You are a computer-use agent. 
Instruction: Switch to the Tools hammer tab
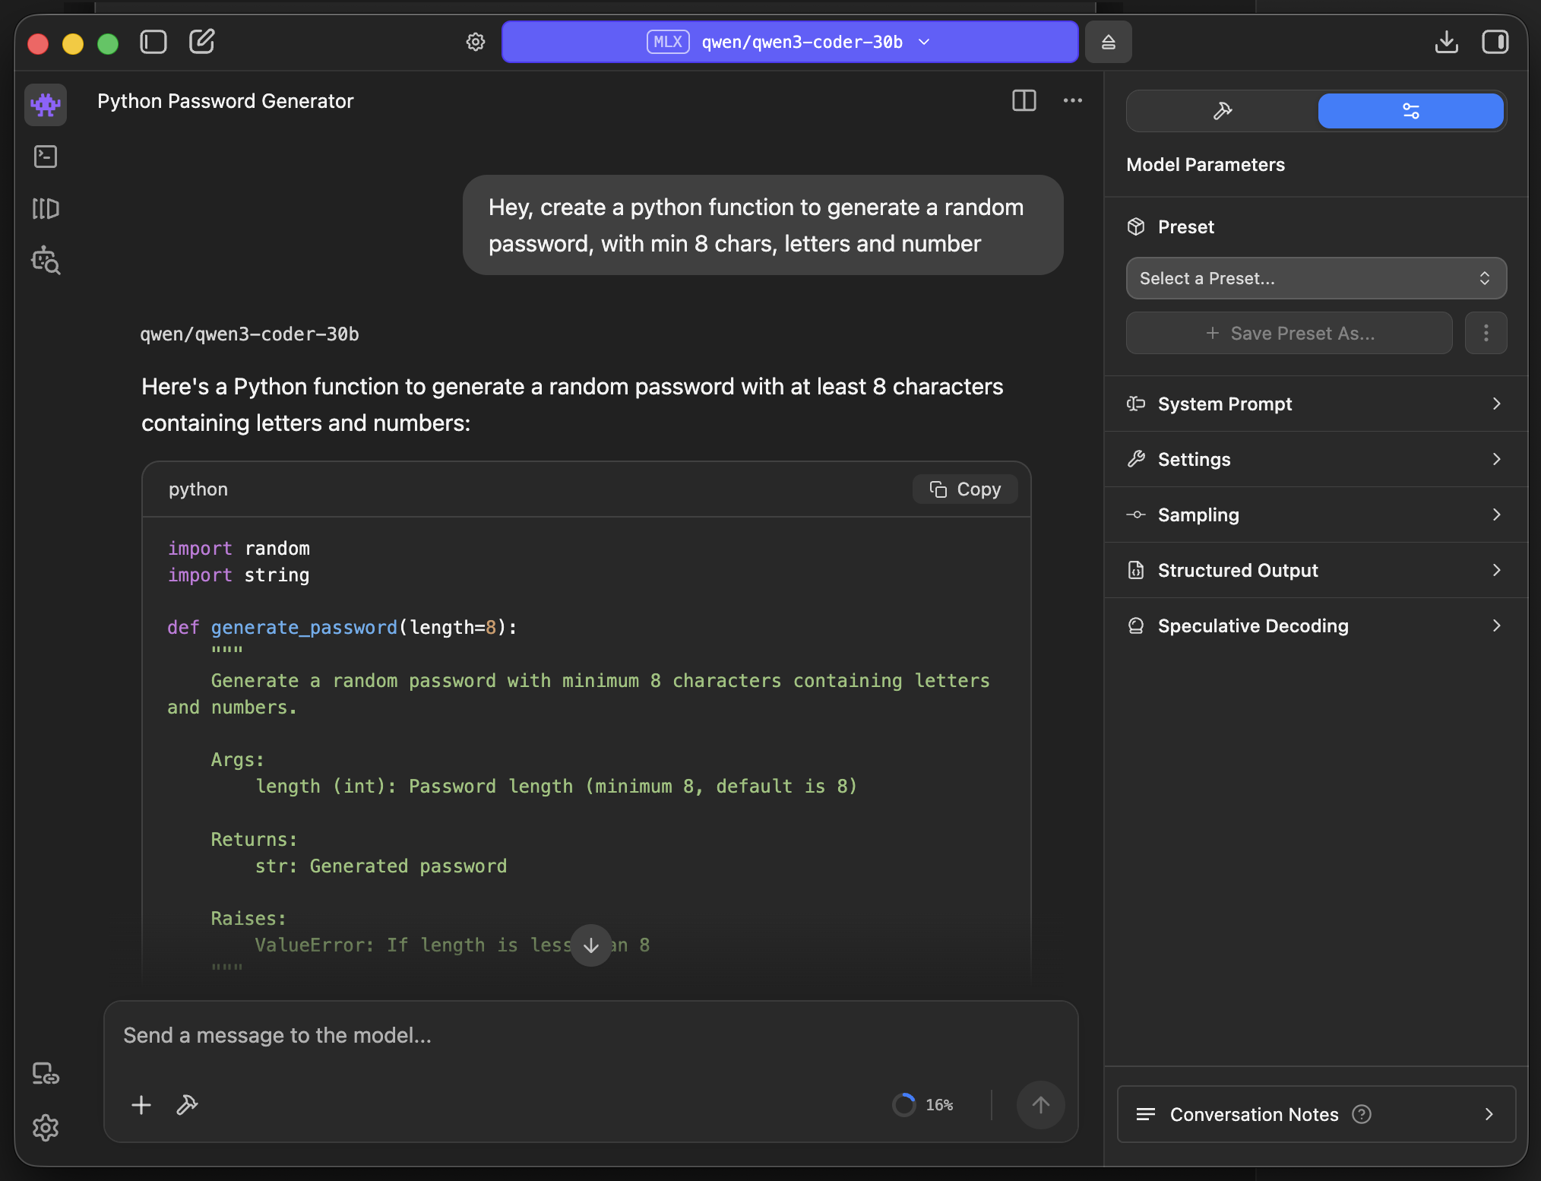click(x=1223, y=111)
